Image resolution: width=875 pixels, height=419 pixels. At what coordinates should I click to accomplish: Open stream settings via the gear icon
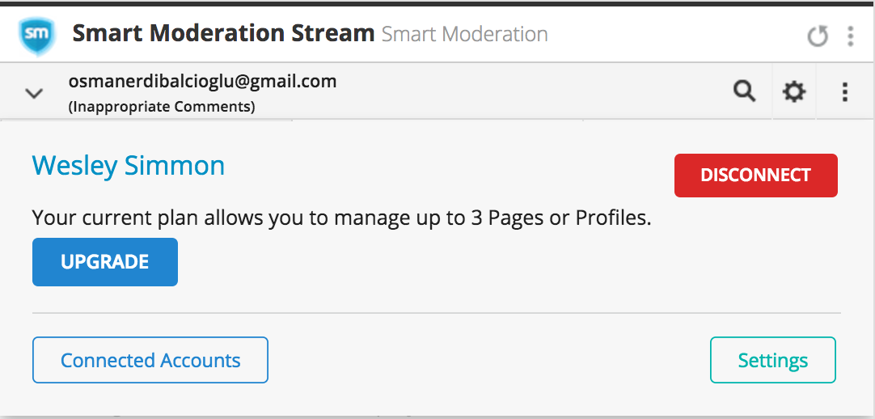pyautogui.click(x=793, y=91)
